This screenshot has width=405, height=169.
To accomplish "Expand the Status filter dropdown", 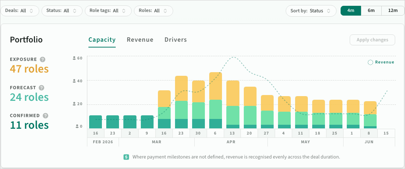I will 61,11.
